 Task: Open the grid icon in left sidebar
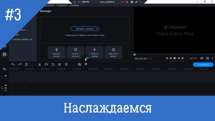point(4,54)
